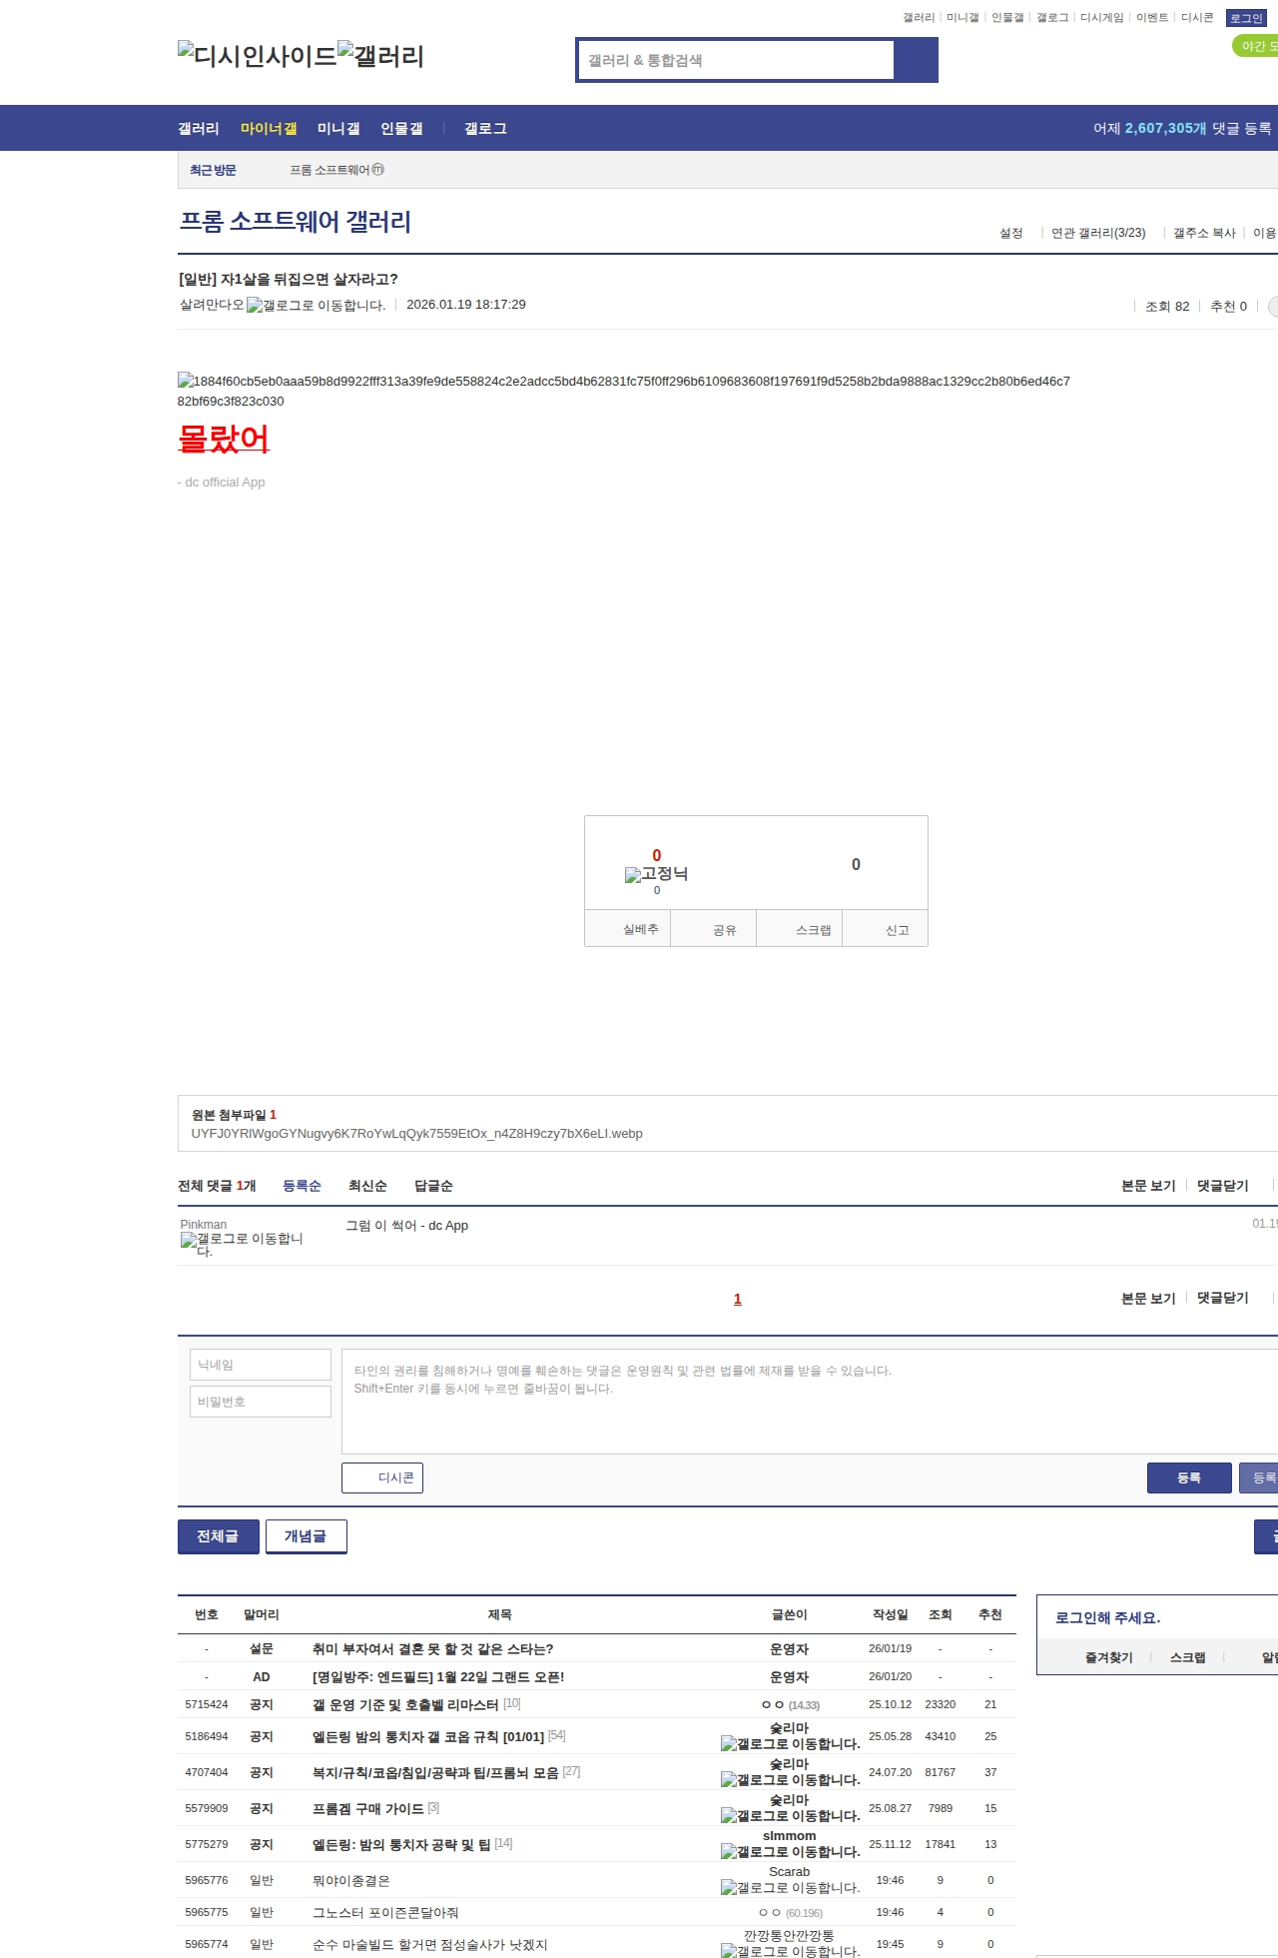Switch to the 개념글 tab

pos(306,1536)
